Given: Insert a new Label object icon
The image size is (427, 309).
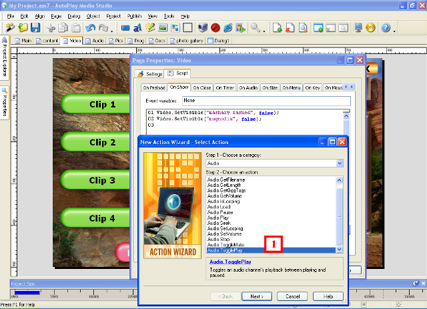Looking at the screenshot, I should (137, 28).
